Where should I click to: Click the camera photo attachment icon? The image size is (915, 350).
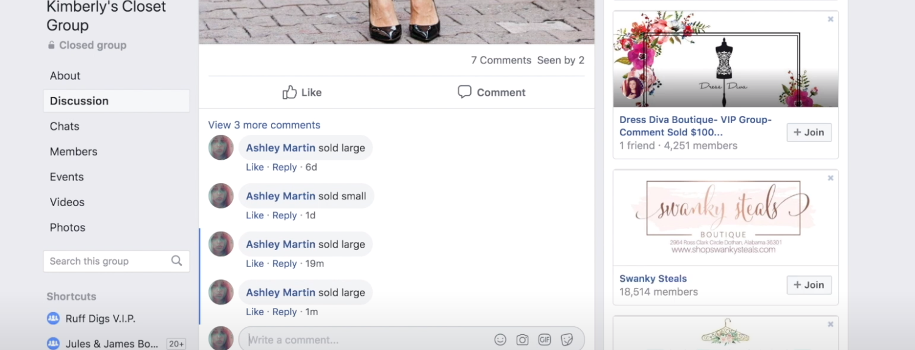(522, 340)
